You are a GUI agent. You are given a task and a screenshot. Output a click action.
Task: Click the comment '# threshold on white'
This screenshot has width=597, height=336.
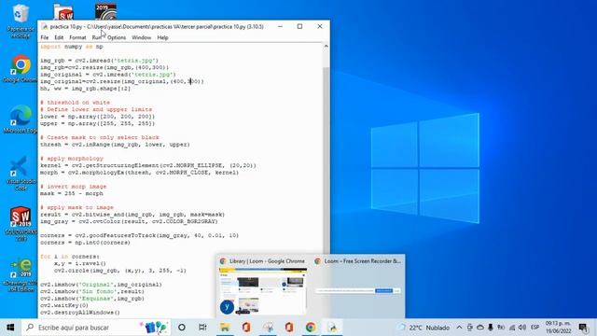75,103
